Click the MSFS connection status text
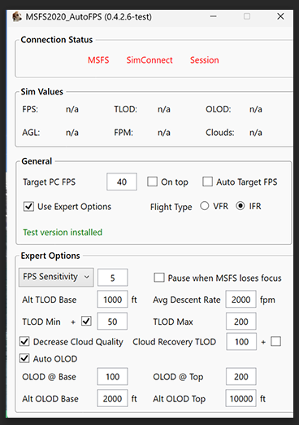 click(x=98, y=60)
